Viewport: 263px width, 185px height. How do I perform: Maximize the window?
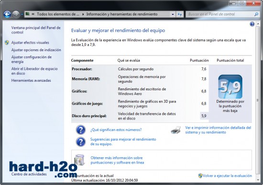pyautogui.click(x=242, y=3)
